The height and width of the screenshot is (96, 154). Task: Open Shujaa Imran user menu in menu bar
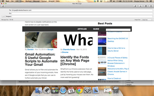139,1
